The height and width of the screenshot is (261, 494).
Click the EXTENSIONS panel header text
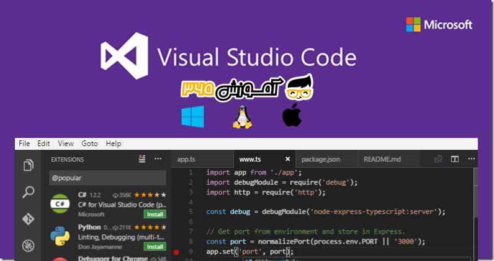click(68, 159)
